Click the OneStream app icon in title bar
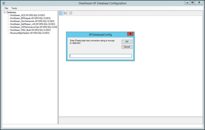Image resolution: width=205 pixels, height=130 pixels. 4,3
